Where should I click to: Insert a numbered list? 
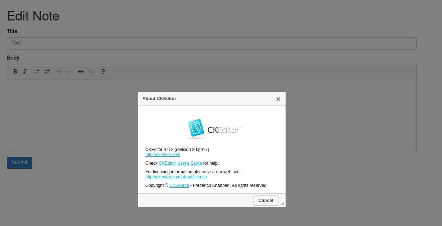tap(37, 71)
